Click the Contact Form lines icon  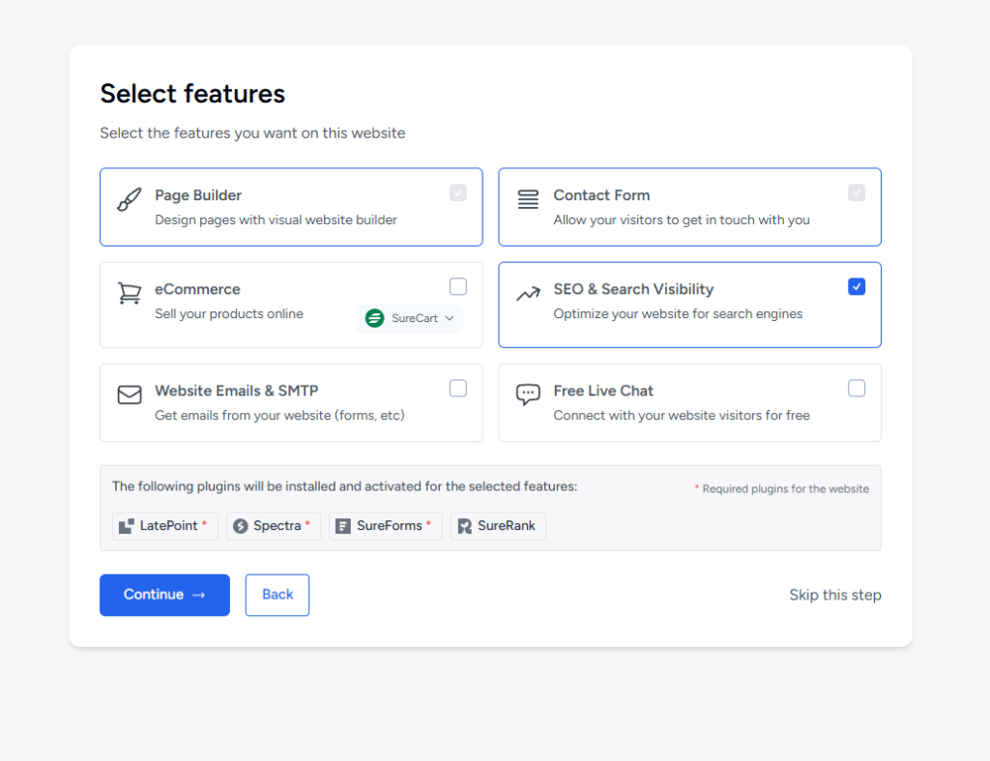click(x=528, y=200)
